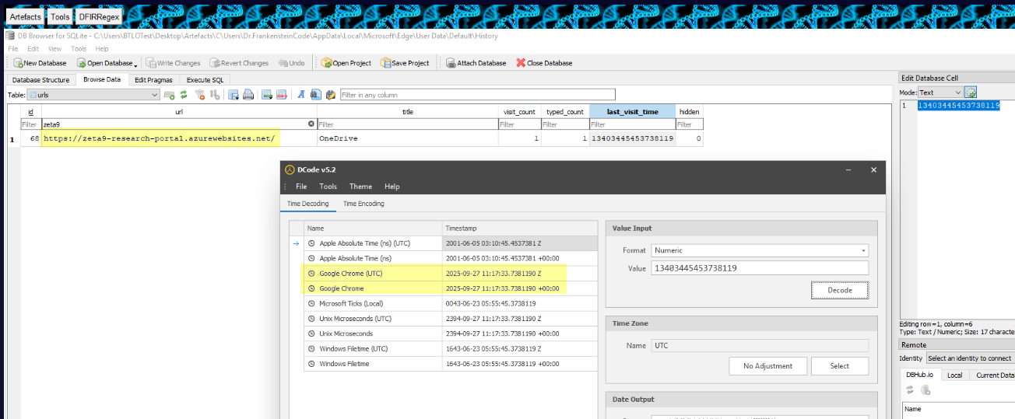1015x419 pixels.
Task: Click the clear all filters funnel icon
Action: click(200, 95)
